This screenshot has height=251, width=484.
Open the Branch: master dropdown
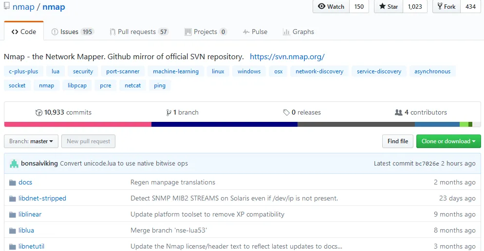(x=31, y=141)
